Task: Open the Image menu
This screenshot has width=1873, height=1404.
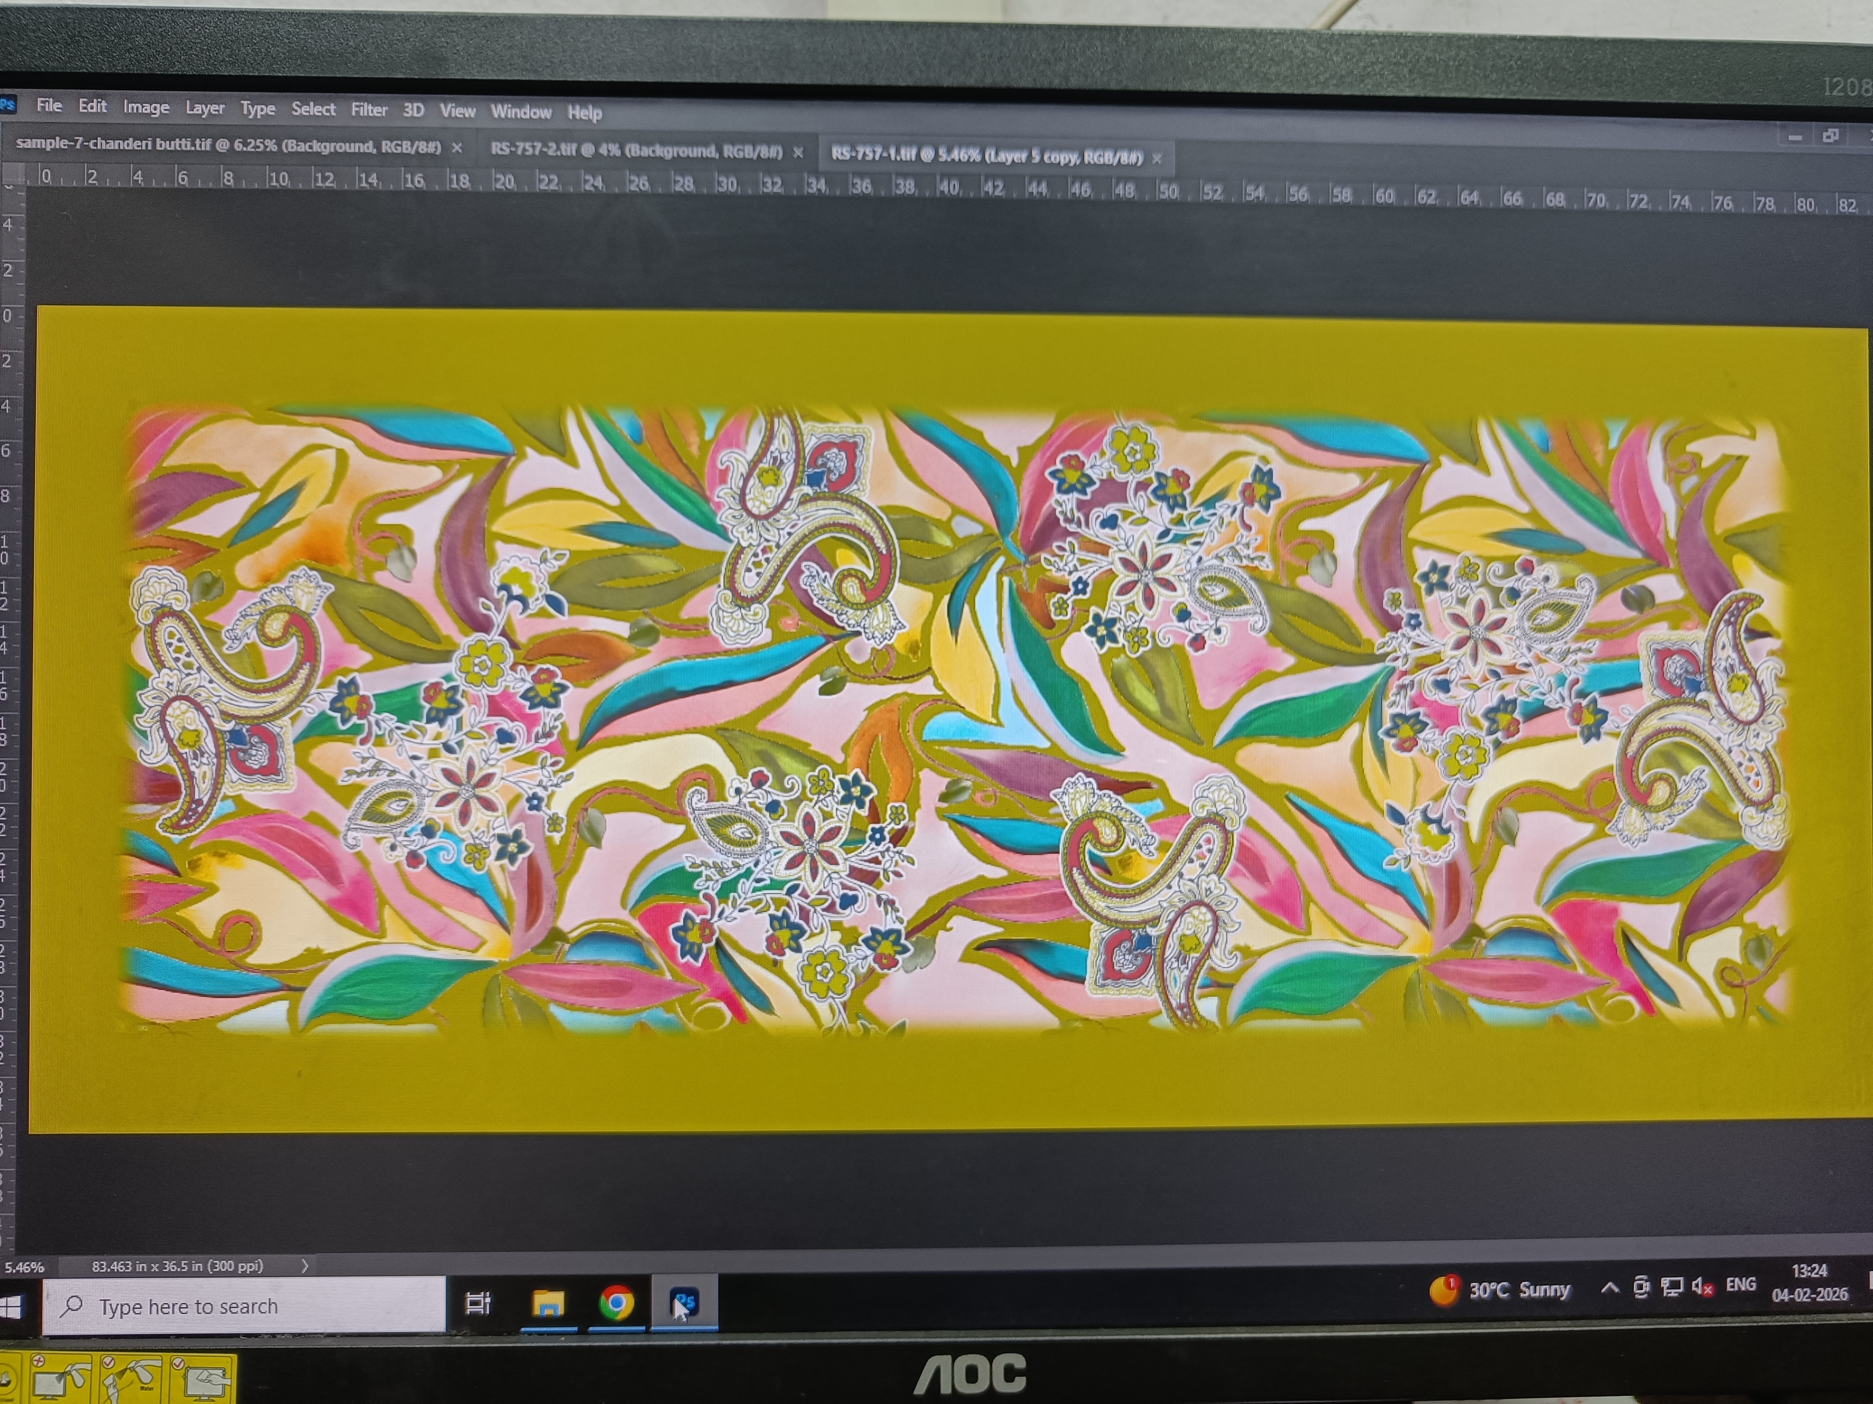Action: click(145, 106)
